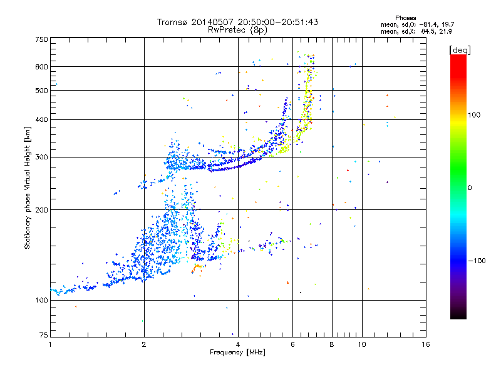The image size is (501, 375).
Task: Click the x-axis "16" tick label
Action: [x=426, y=344]
